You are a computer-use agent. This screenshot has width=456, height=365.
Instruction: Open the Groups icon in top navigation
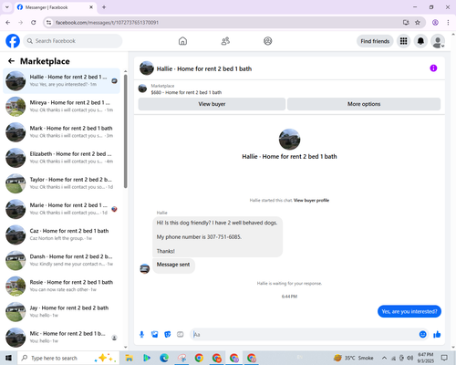pyautogui.click(x=268, y=41)
